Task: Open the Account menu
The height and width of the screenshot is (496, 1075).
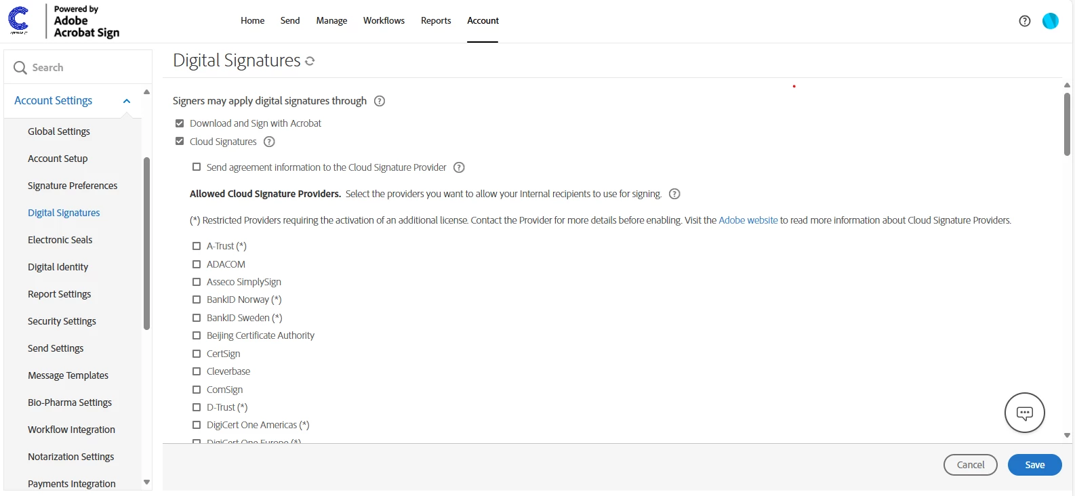Action: [x=483, y=21]
